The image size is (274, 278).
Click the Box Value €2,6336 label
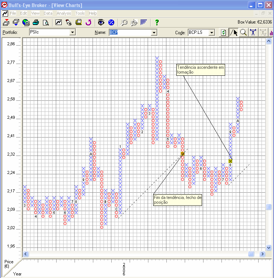pyautogui.click(x=255, y=22)
